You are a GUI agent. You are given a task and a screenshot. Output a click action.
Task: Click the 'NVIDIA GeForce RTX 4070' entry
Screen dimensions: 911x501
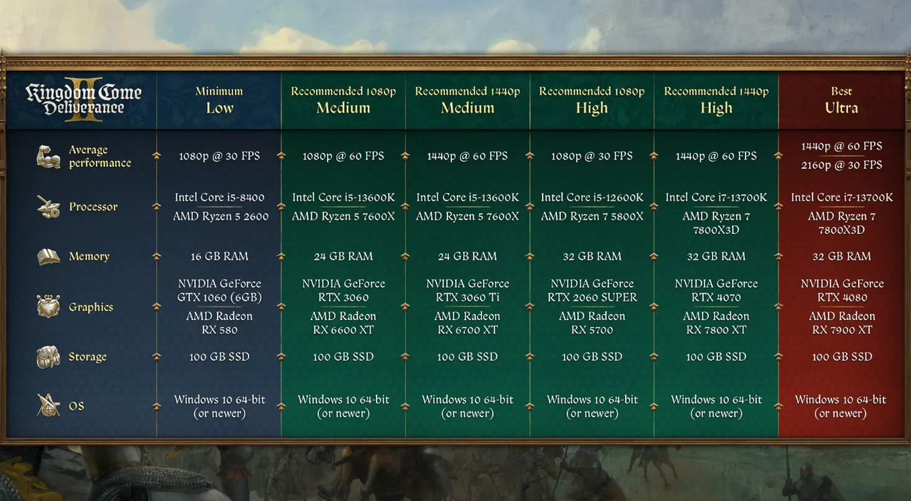click(716, 291)
